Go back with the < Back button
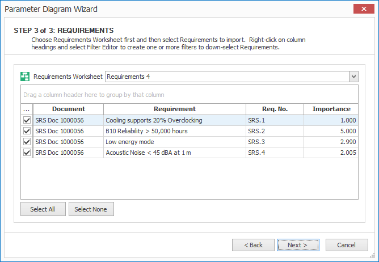379x262 pixels. 253,245
